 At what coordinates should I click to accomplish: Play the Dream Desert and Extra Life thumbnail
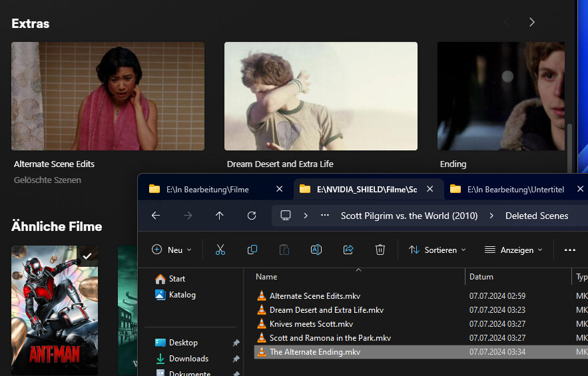pyautogui.click(x=320, y=96)
